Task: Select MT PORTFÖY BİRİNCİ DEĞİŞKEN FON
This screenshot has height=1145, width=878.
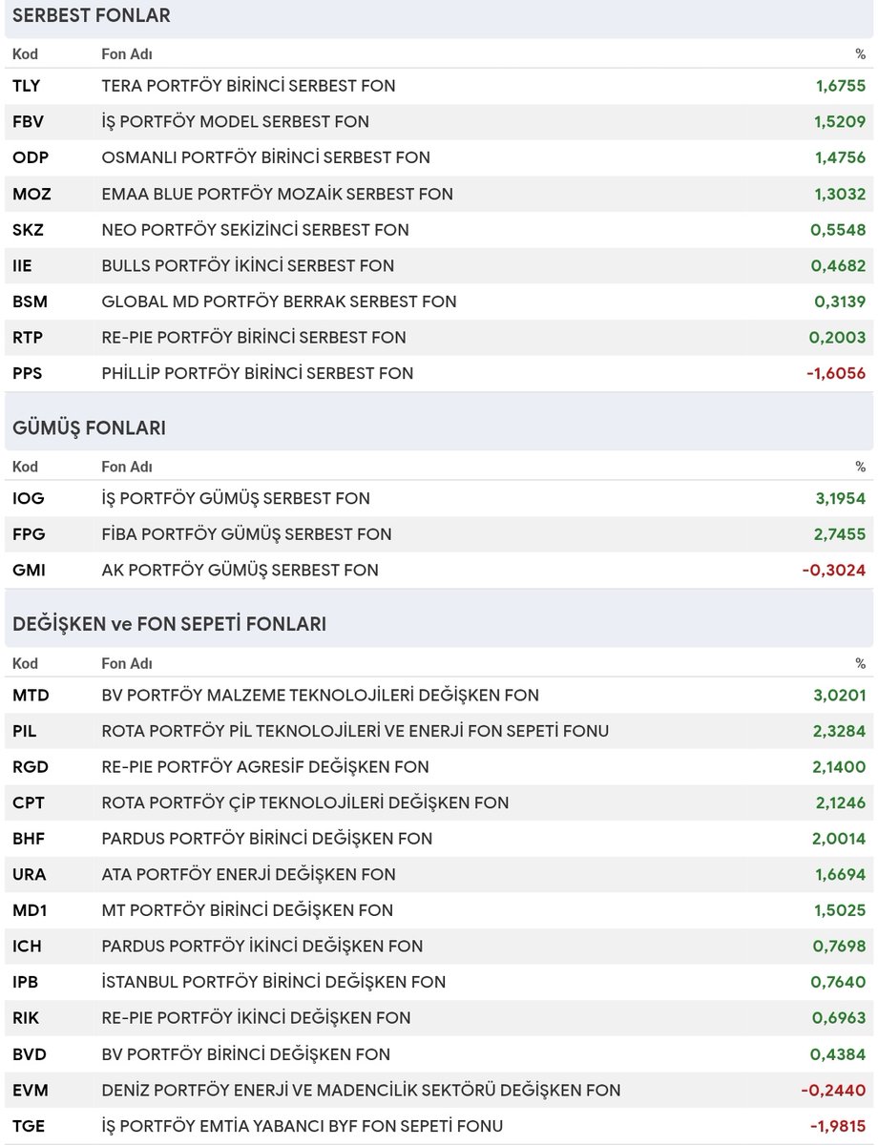Action: tap(247, 911)
